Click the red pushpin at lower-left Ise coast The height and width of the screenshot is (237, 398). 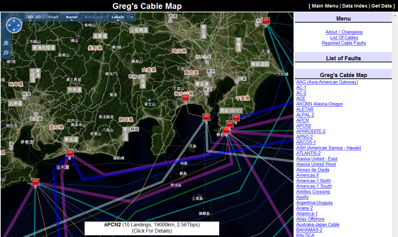tap(35, 183)
